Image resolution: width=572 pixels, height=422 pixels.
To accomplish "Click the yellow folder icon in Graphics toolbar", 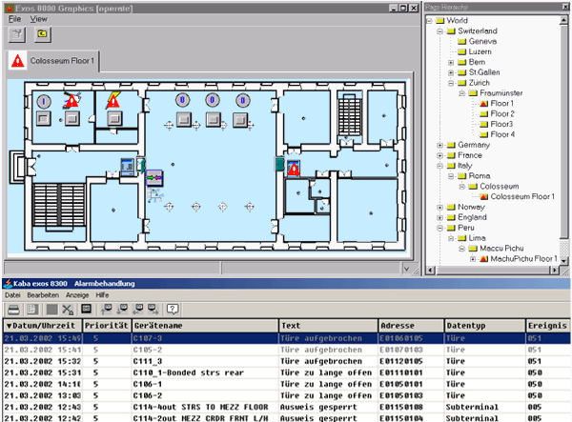I will [x=43, y=34].
